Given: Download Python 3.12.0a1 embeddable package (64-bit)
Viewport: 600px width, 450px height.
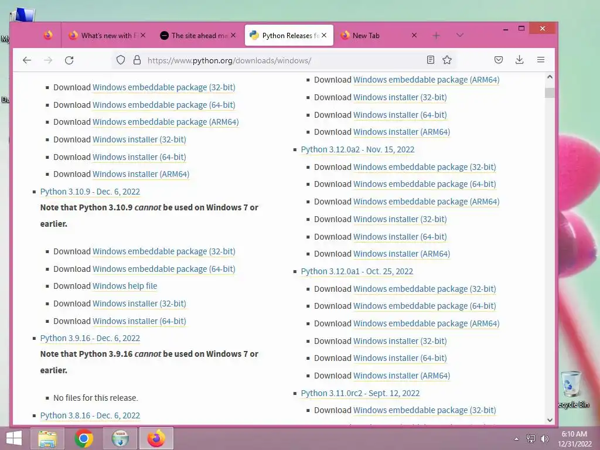Looking at the screenshot, I should coord(424,306).
